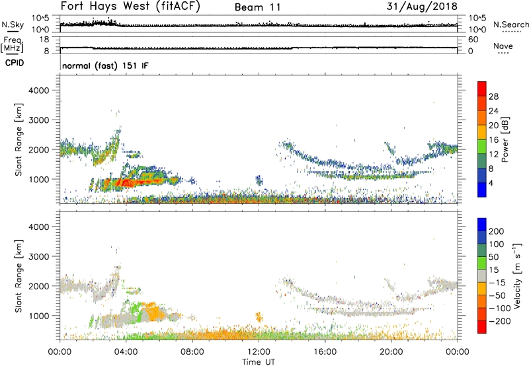The height and width of the screenshot is (366, 529).
Task: Click the '20' label on power colorbar
Action: coord(493,126)
